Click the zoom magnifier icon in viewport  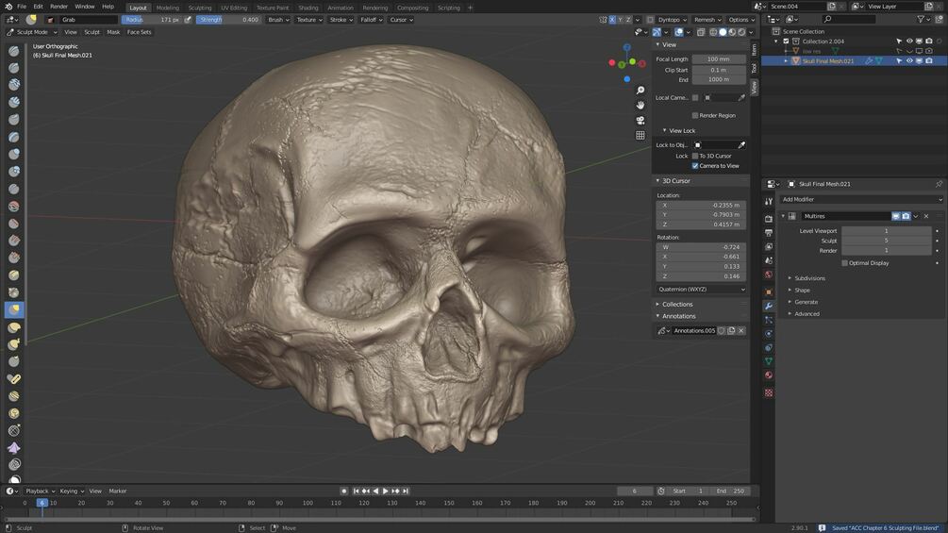[640, 90]
